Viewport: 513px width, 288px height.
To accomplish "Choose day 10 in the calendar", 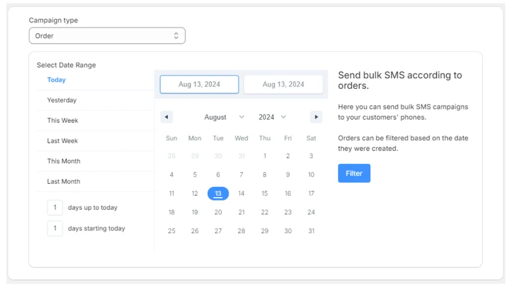I will pos(311,175).
